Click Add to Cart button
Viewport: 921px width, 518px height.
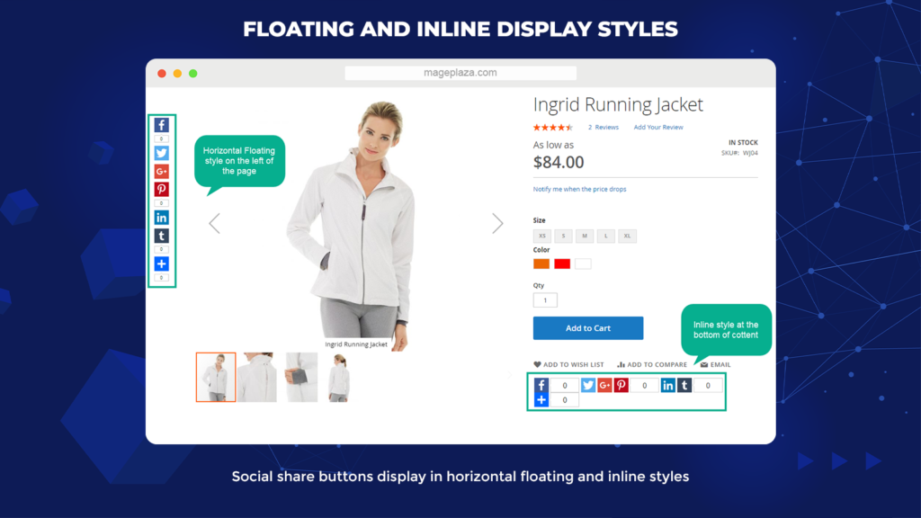(588, 328)
